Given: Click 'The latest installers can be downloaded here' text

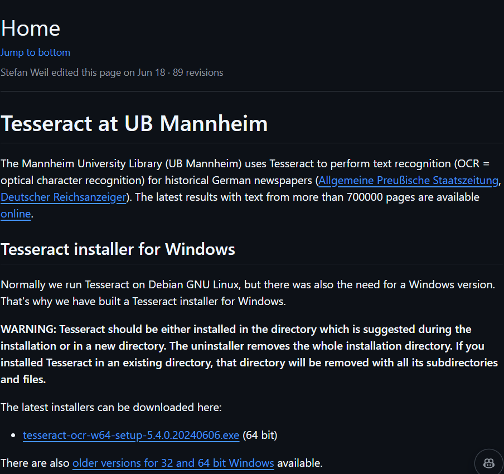Looking at the screenshot, I should tap(111, 408).
